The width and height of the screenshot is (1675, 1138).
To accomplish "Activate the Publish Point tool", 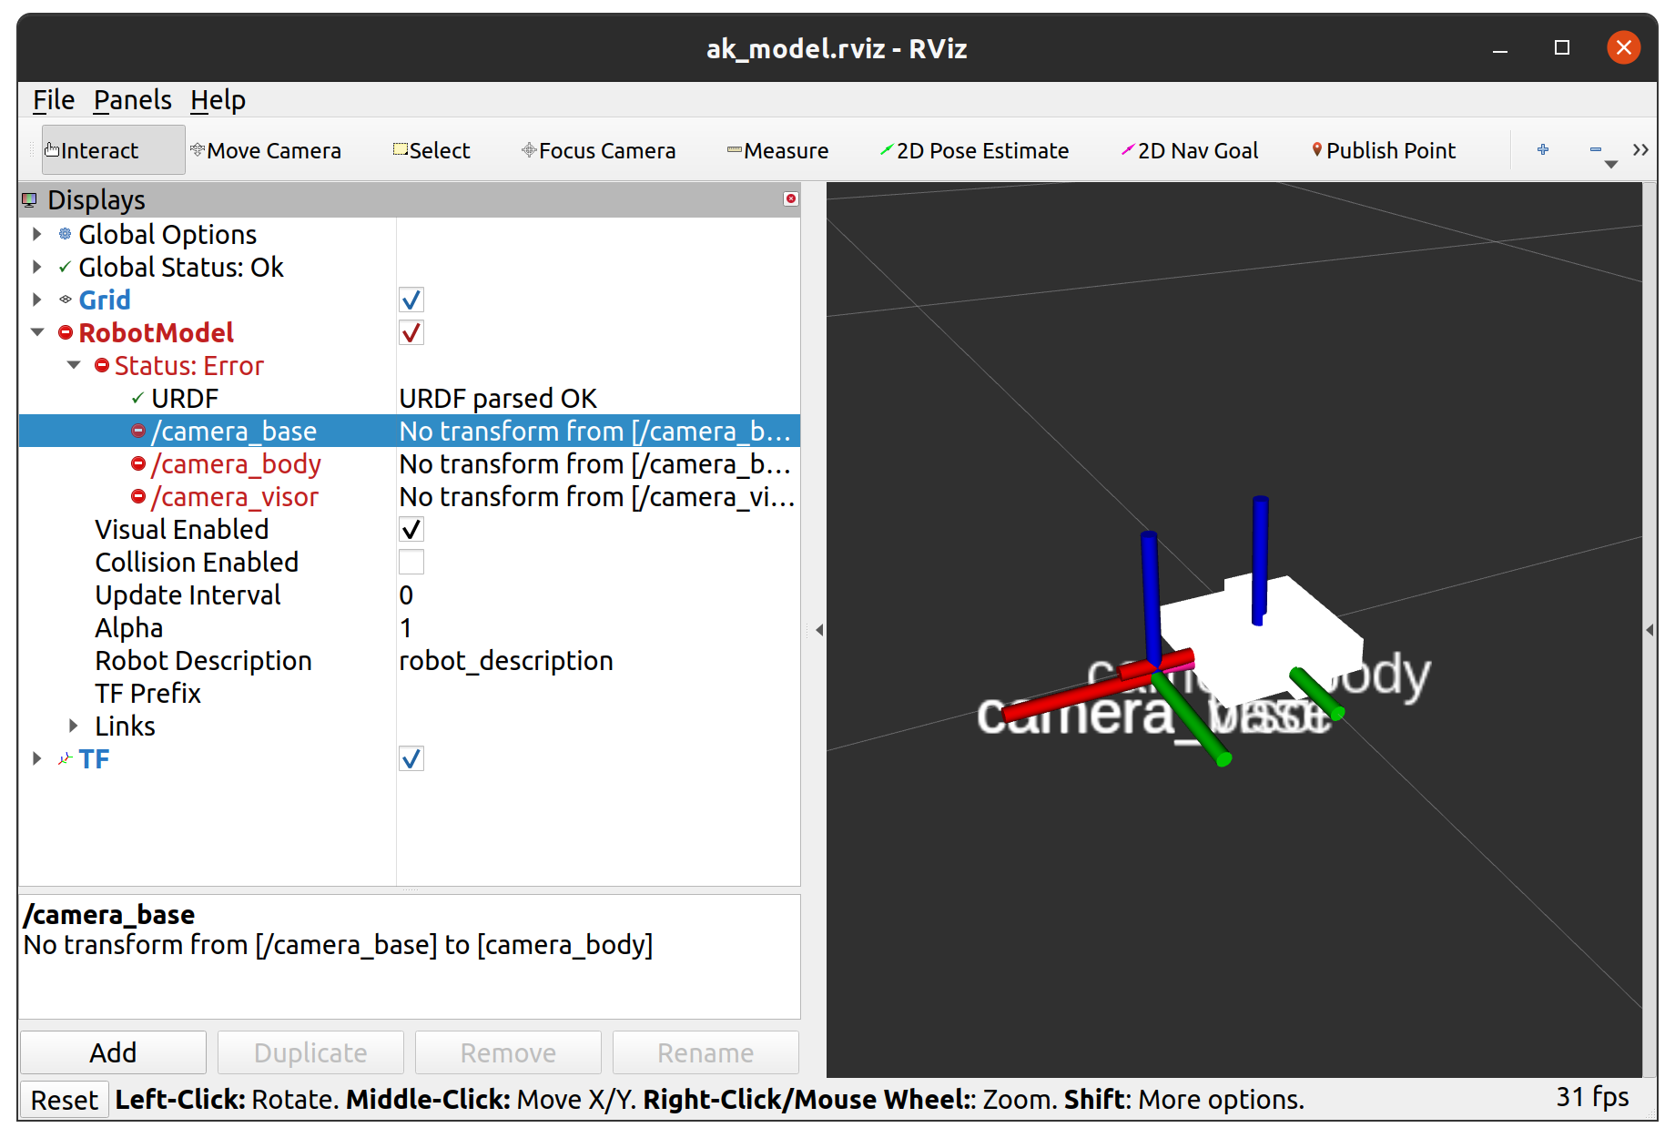I will pos(1382,149).
